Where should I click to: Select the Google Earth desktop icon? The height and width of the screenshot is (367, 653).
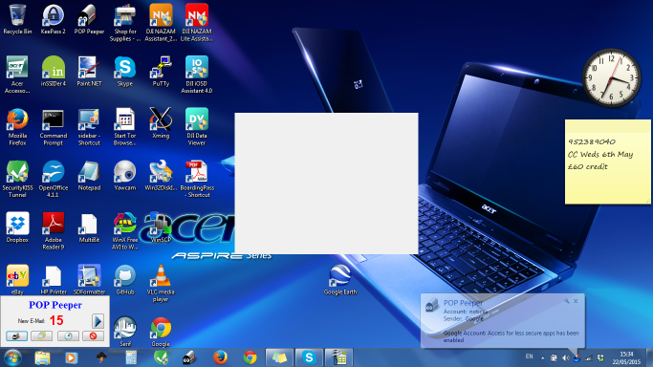[x=340, y=280]
